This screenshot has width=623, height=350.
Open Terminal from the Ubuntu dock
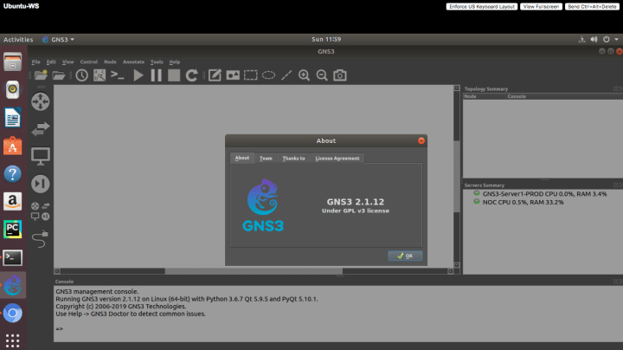[13, 257]
